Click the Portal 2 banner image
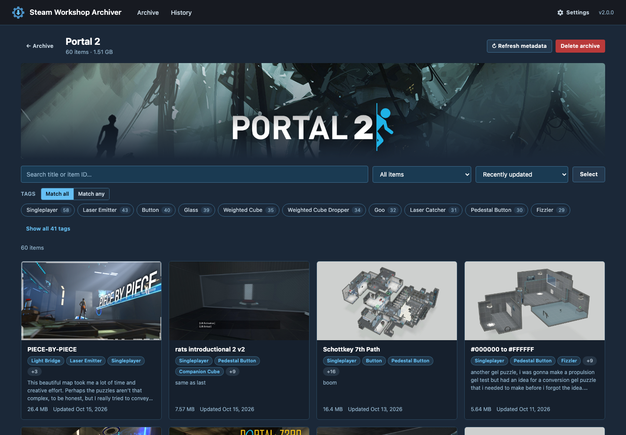The height and width of the screenshot is (435, 626). coord(313,111)
